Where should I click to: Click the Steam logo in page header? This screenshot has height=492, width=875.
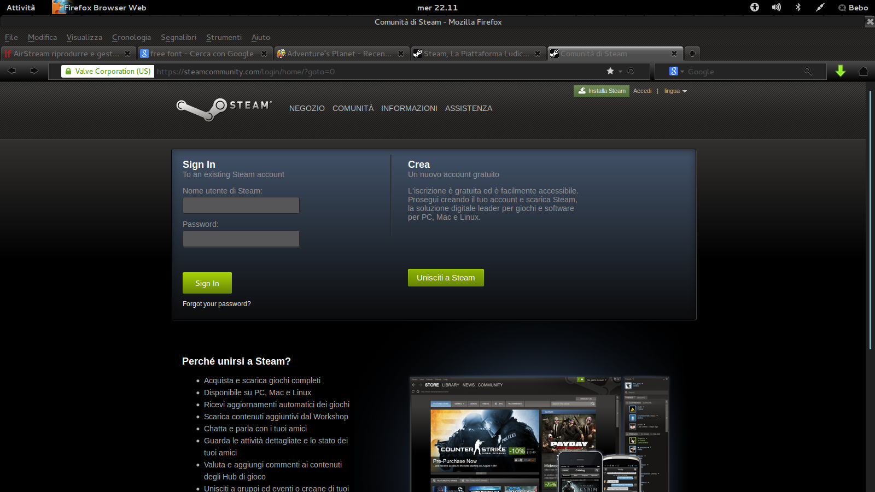click(224, 108)
